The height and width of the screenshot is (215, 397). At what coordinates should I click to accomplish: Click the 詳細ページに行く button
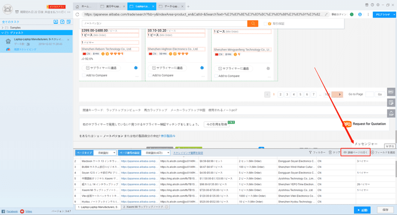click(x=355, y=152)
